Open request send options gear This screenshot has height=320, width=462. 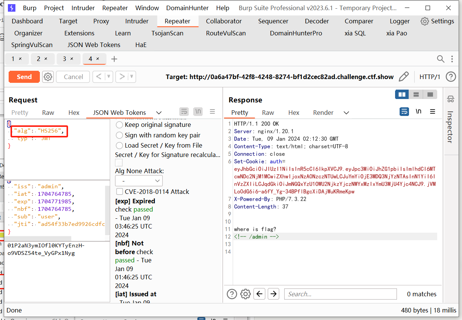pyautogui.click(x=48, y=77)
